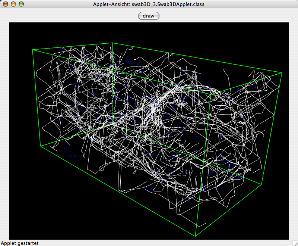The height and width of the screenshot is (246, 298).
Task: Click the 3D wireframe visualization canvas
Action: [149, 131]
